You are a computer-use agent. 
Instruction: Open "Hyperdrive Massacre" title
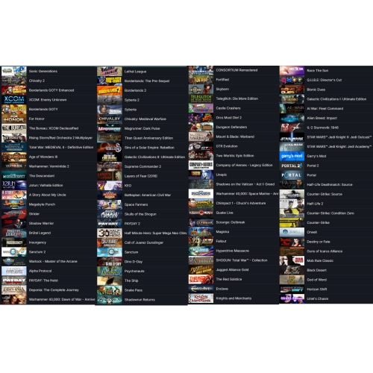click(x=233, y=251)
